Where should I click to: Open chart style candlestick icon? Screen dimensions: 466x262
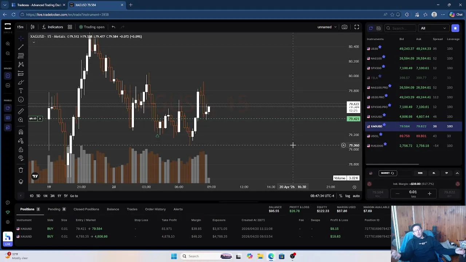[x=32, y=27]
